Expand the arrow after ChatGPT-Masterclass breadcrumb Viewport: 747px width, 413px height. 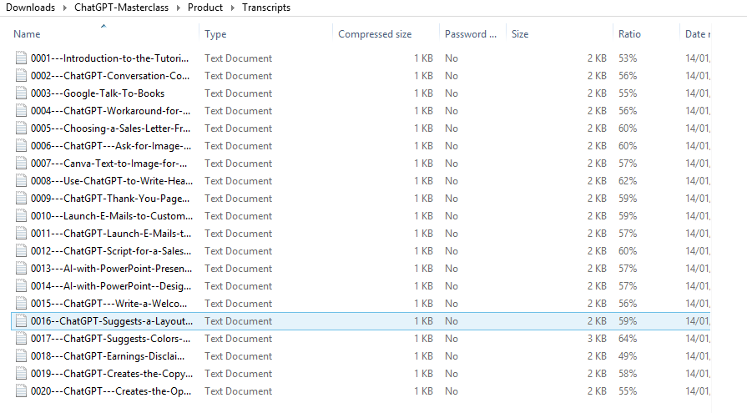[178, 8]
